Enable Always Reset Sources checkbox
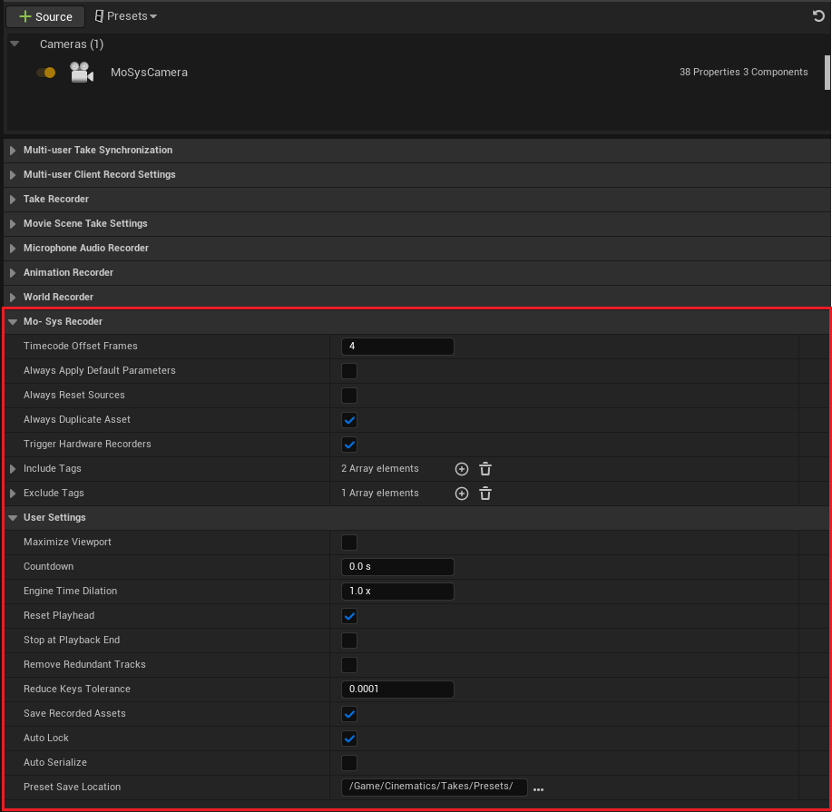 349,396
